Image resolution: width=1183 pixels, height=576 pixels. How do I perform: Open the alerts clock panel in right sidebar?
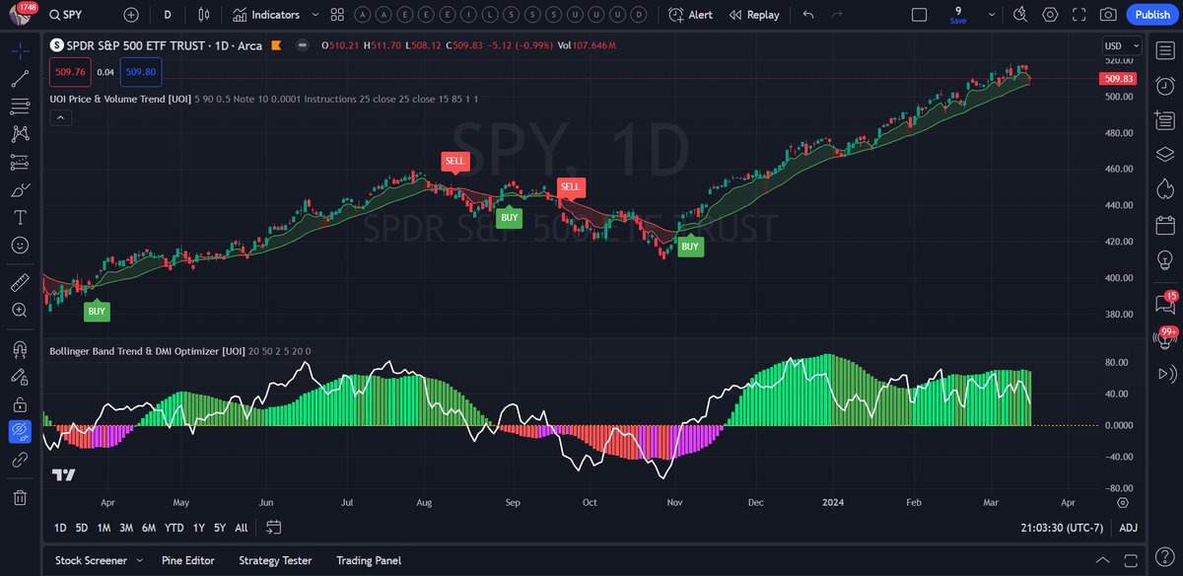tap(1165, 85)
